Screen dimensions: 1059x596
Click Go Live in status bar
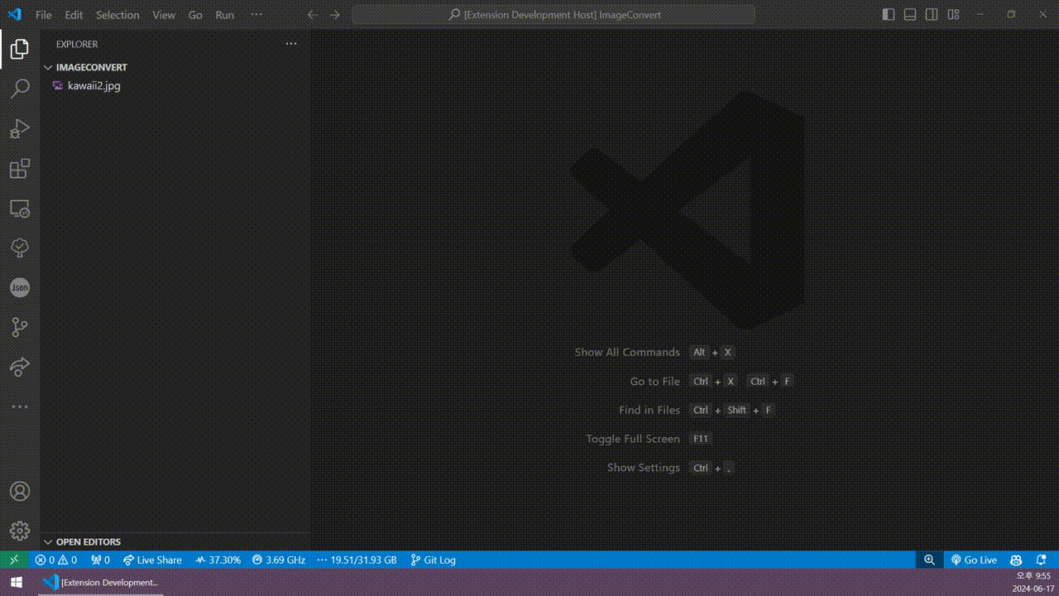[974, 560]
